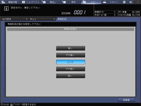Click the speaker volume icon

[131, 2]
